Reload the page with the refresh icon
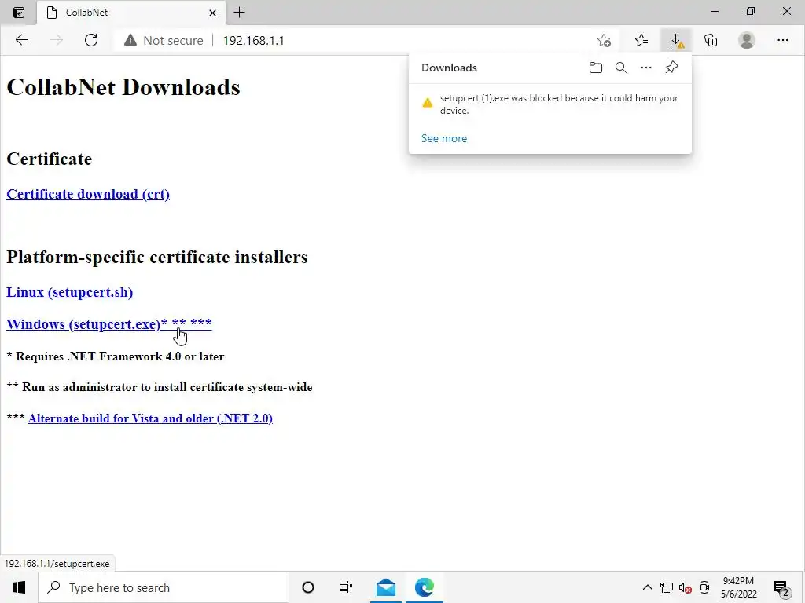Viewport: 805px width, 603px height. pos(91,40)
